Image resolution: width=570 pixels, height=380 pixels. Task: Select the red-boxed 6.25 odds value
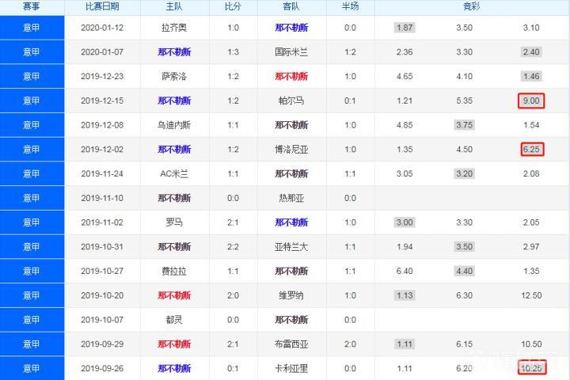click(x=531, y=150)
